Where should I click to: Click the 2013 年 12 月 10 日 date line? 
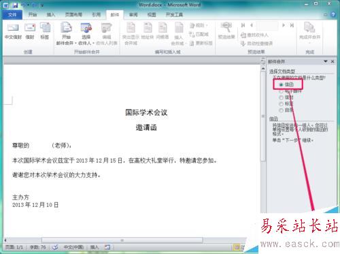[x=35, y=205]
